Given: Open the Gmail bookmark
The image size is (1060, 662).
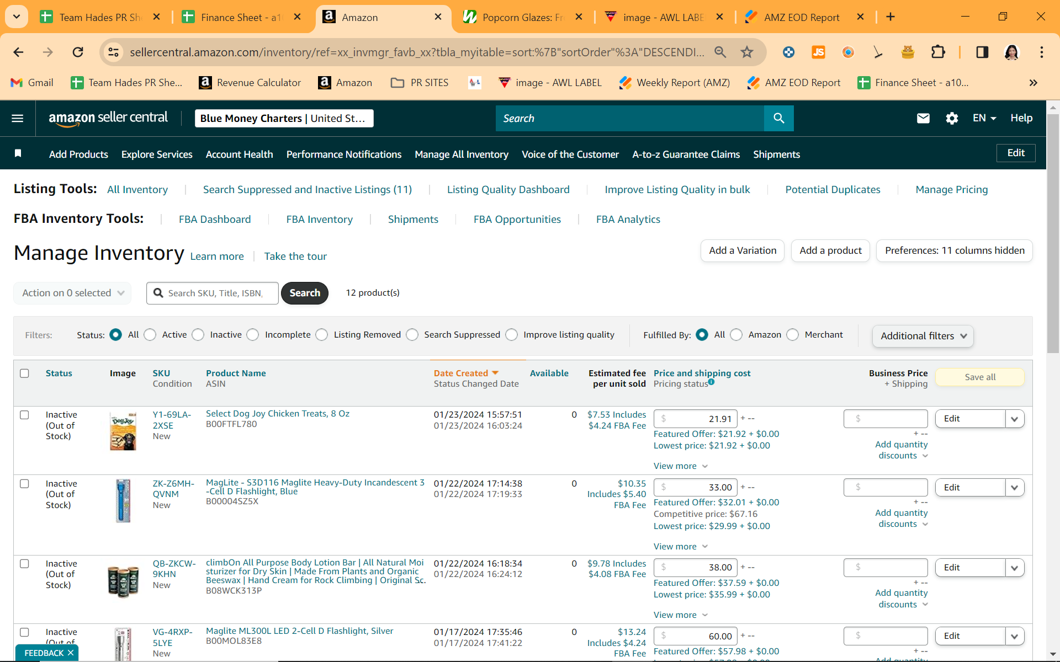Looking at the screenshot, I should [32, 83].
